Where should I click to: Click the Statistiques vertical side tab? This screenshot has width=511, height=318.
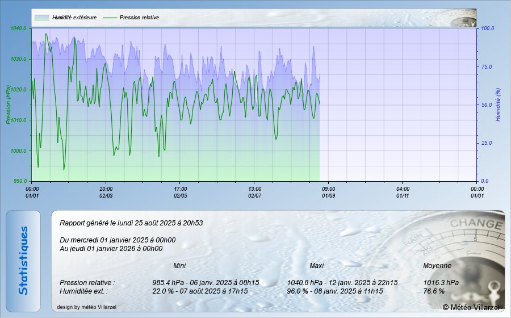pos(23,261)
